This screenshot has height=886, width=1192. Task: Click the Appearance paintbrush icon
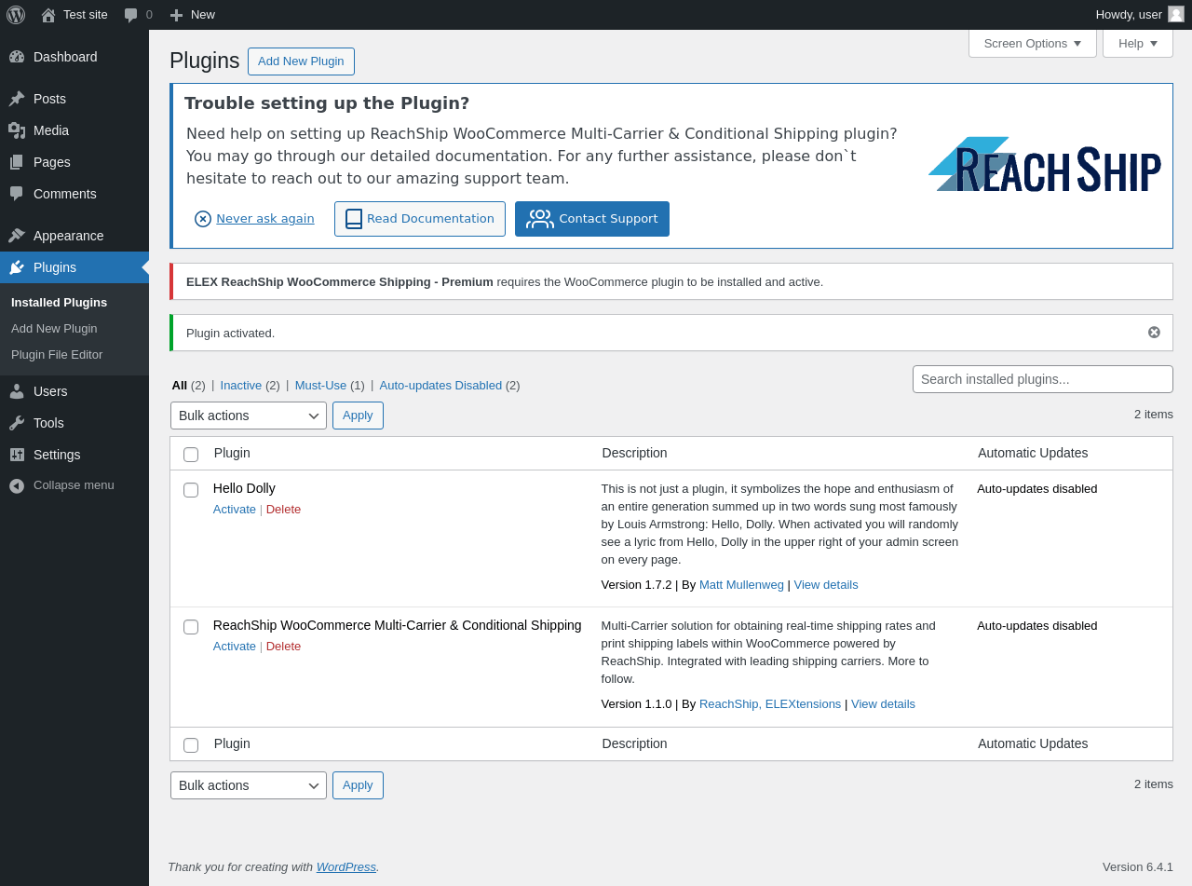click(x=17, y=236)
